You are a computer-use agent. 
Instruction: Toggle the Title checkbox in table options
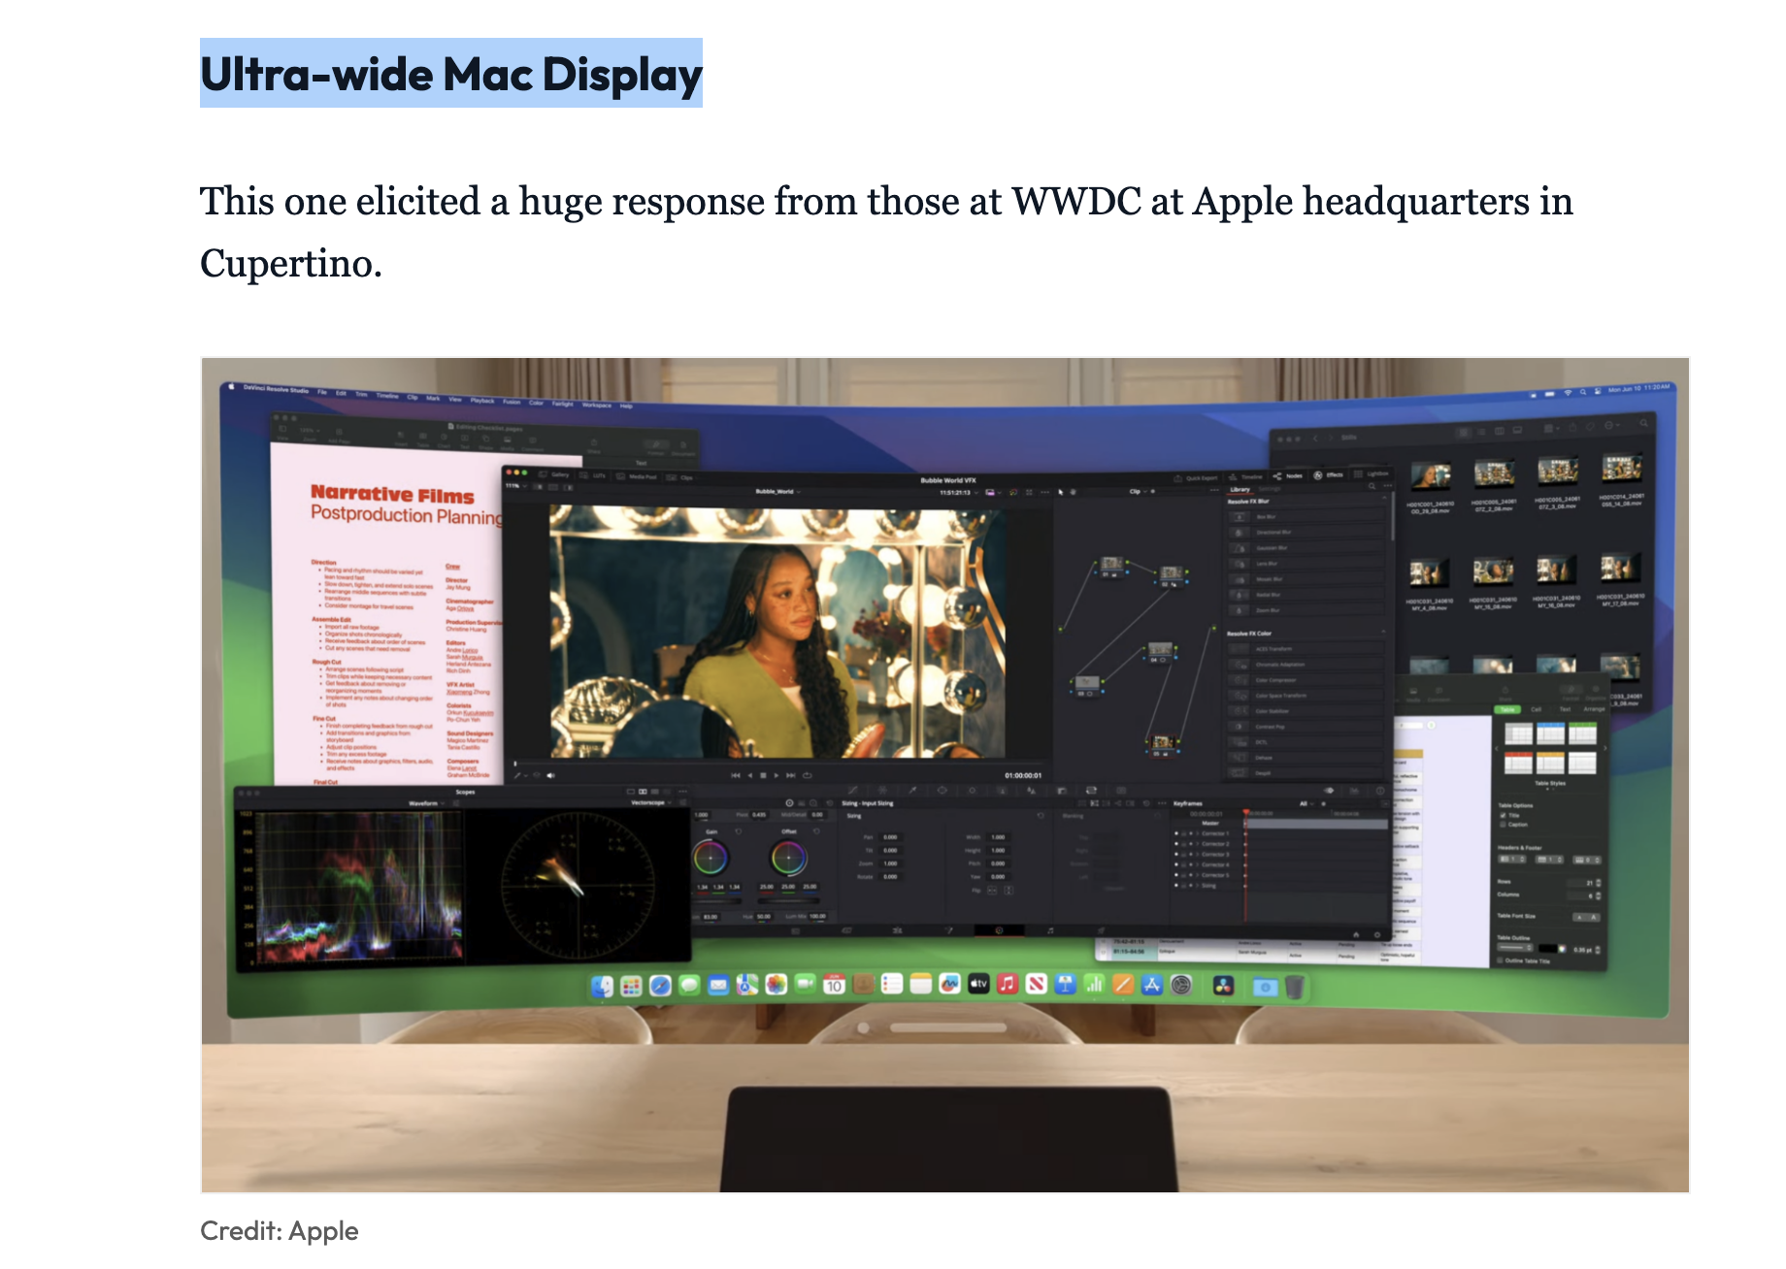point(1503,815)
